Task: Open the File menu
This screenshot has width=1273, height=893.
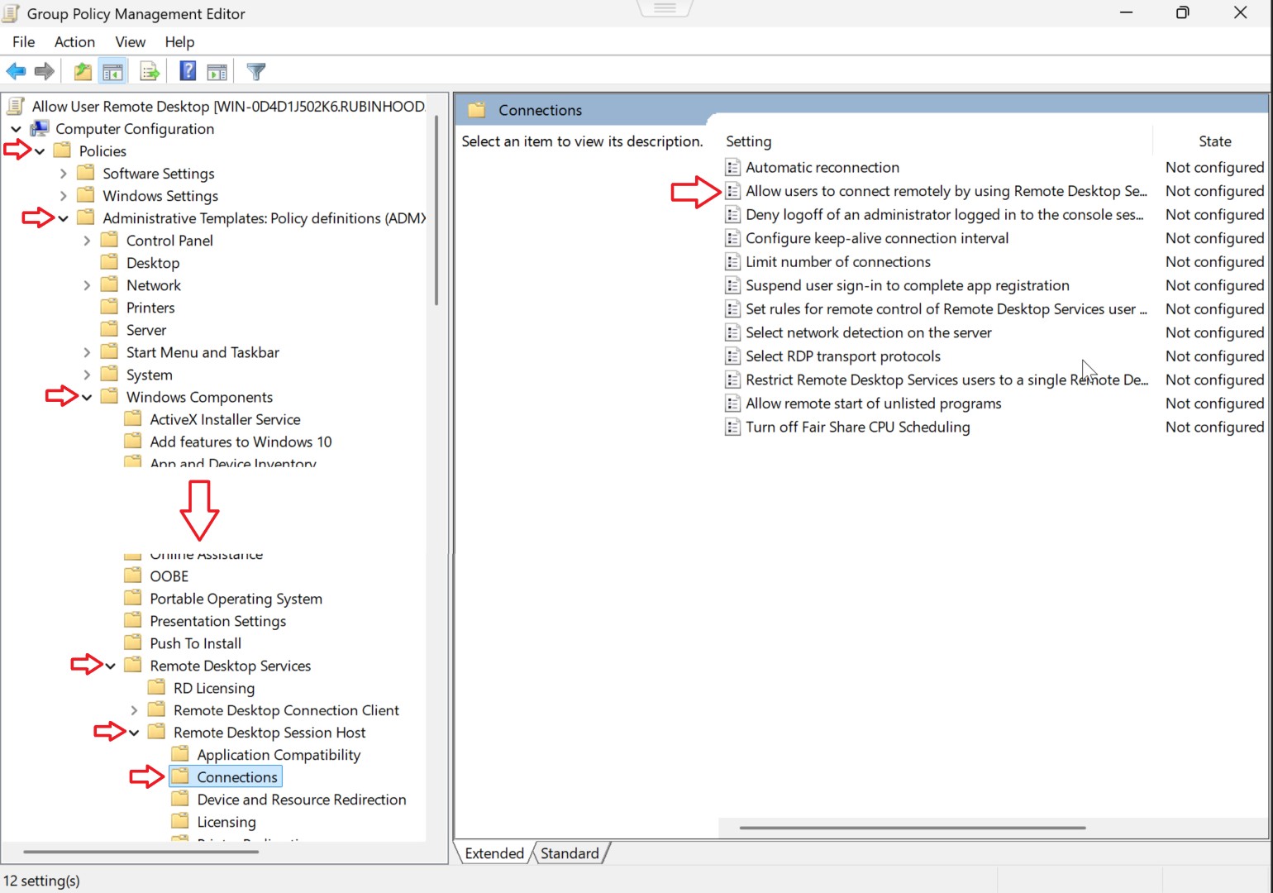Action: coord(23,42)
